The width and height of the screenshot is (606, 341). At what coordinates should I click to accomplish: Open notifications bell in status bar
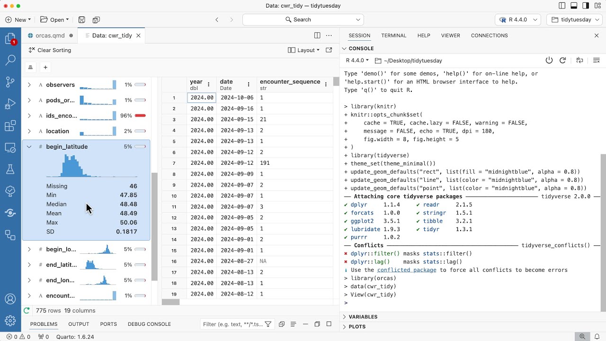tap(597, 337)
